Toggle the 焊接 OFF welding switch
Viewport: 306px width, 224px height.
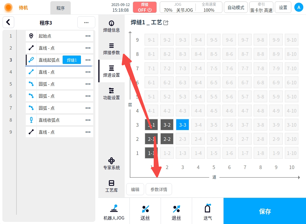coord(145,7)
